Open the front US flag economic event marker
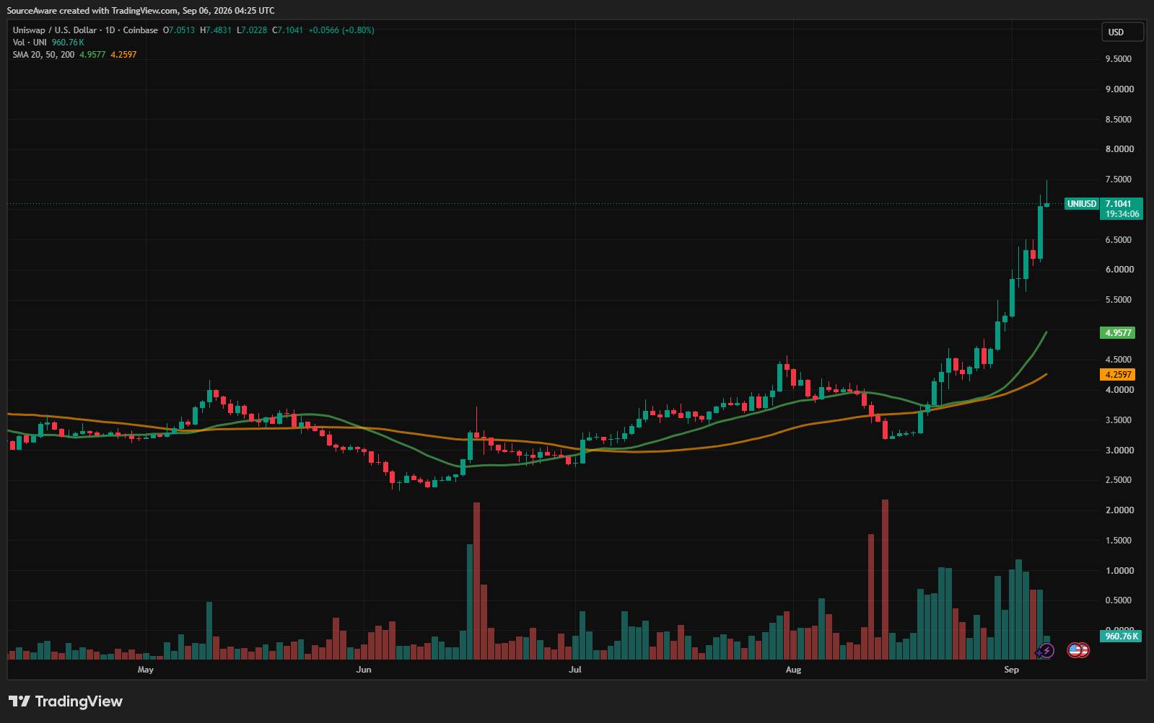This screenshot has height=723, width=1154. tap(1075, 650)
